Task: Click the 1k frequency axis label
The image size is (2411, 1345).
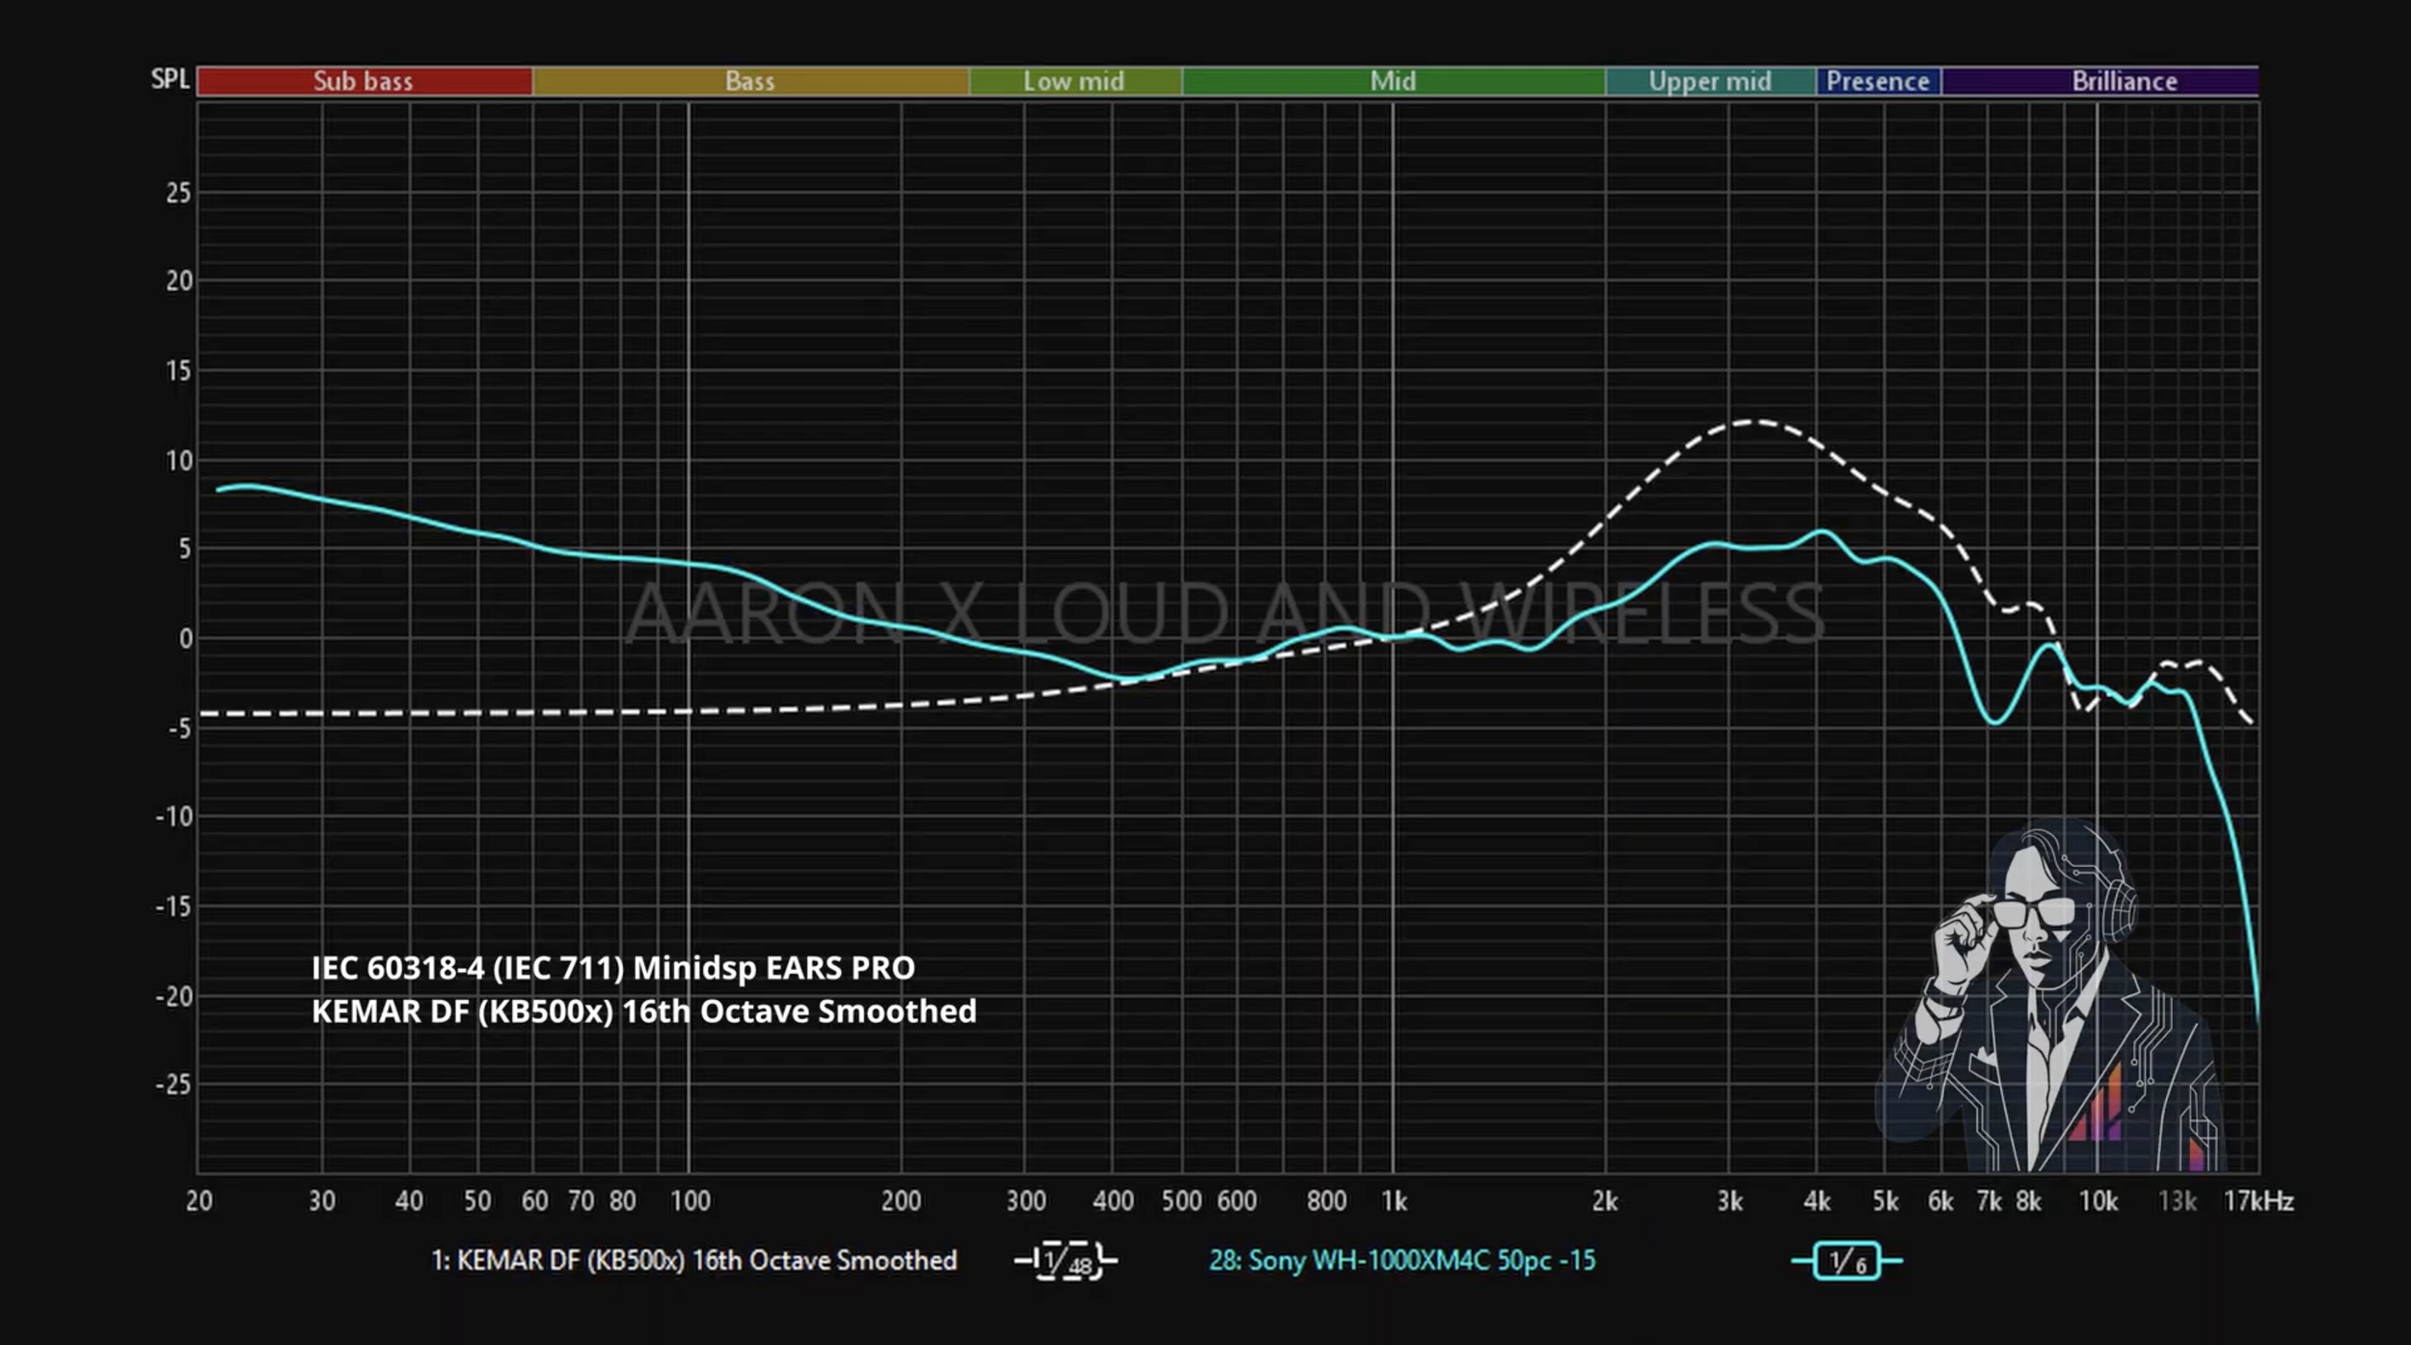Action: tap(1394, 1200)
